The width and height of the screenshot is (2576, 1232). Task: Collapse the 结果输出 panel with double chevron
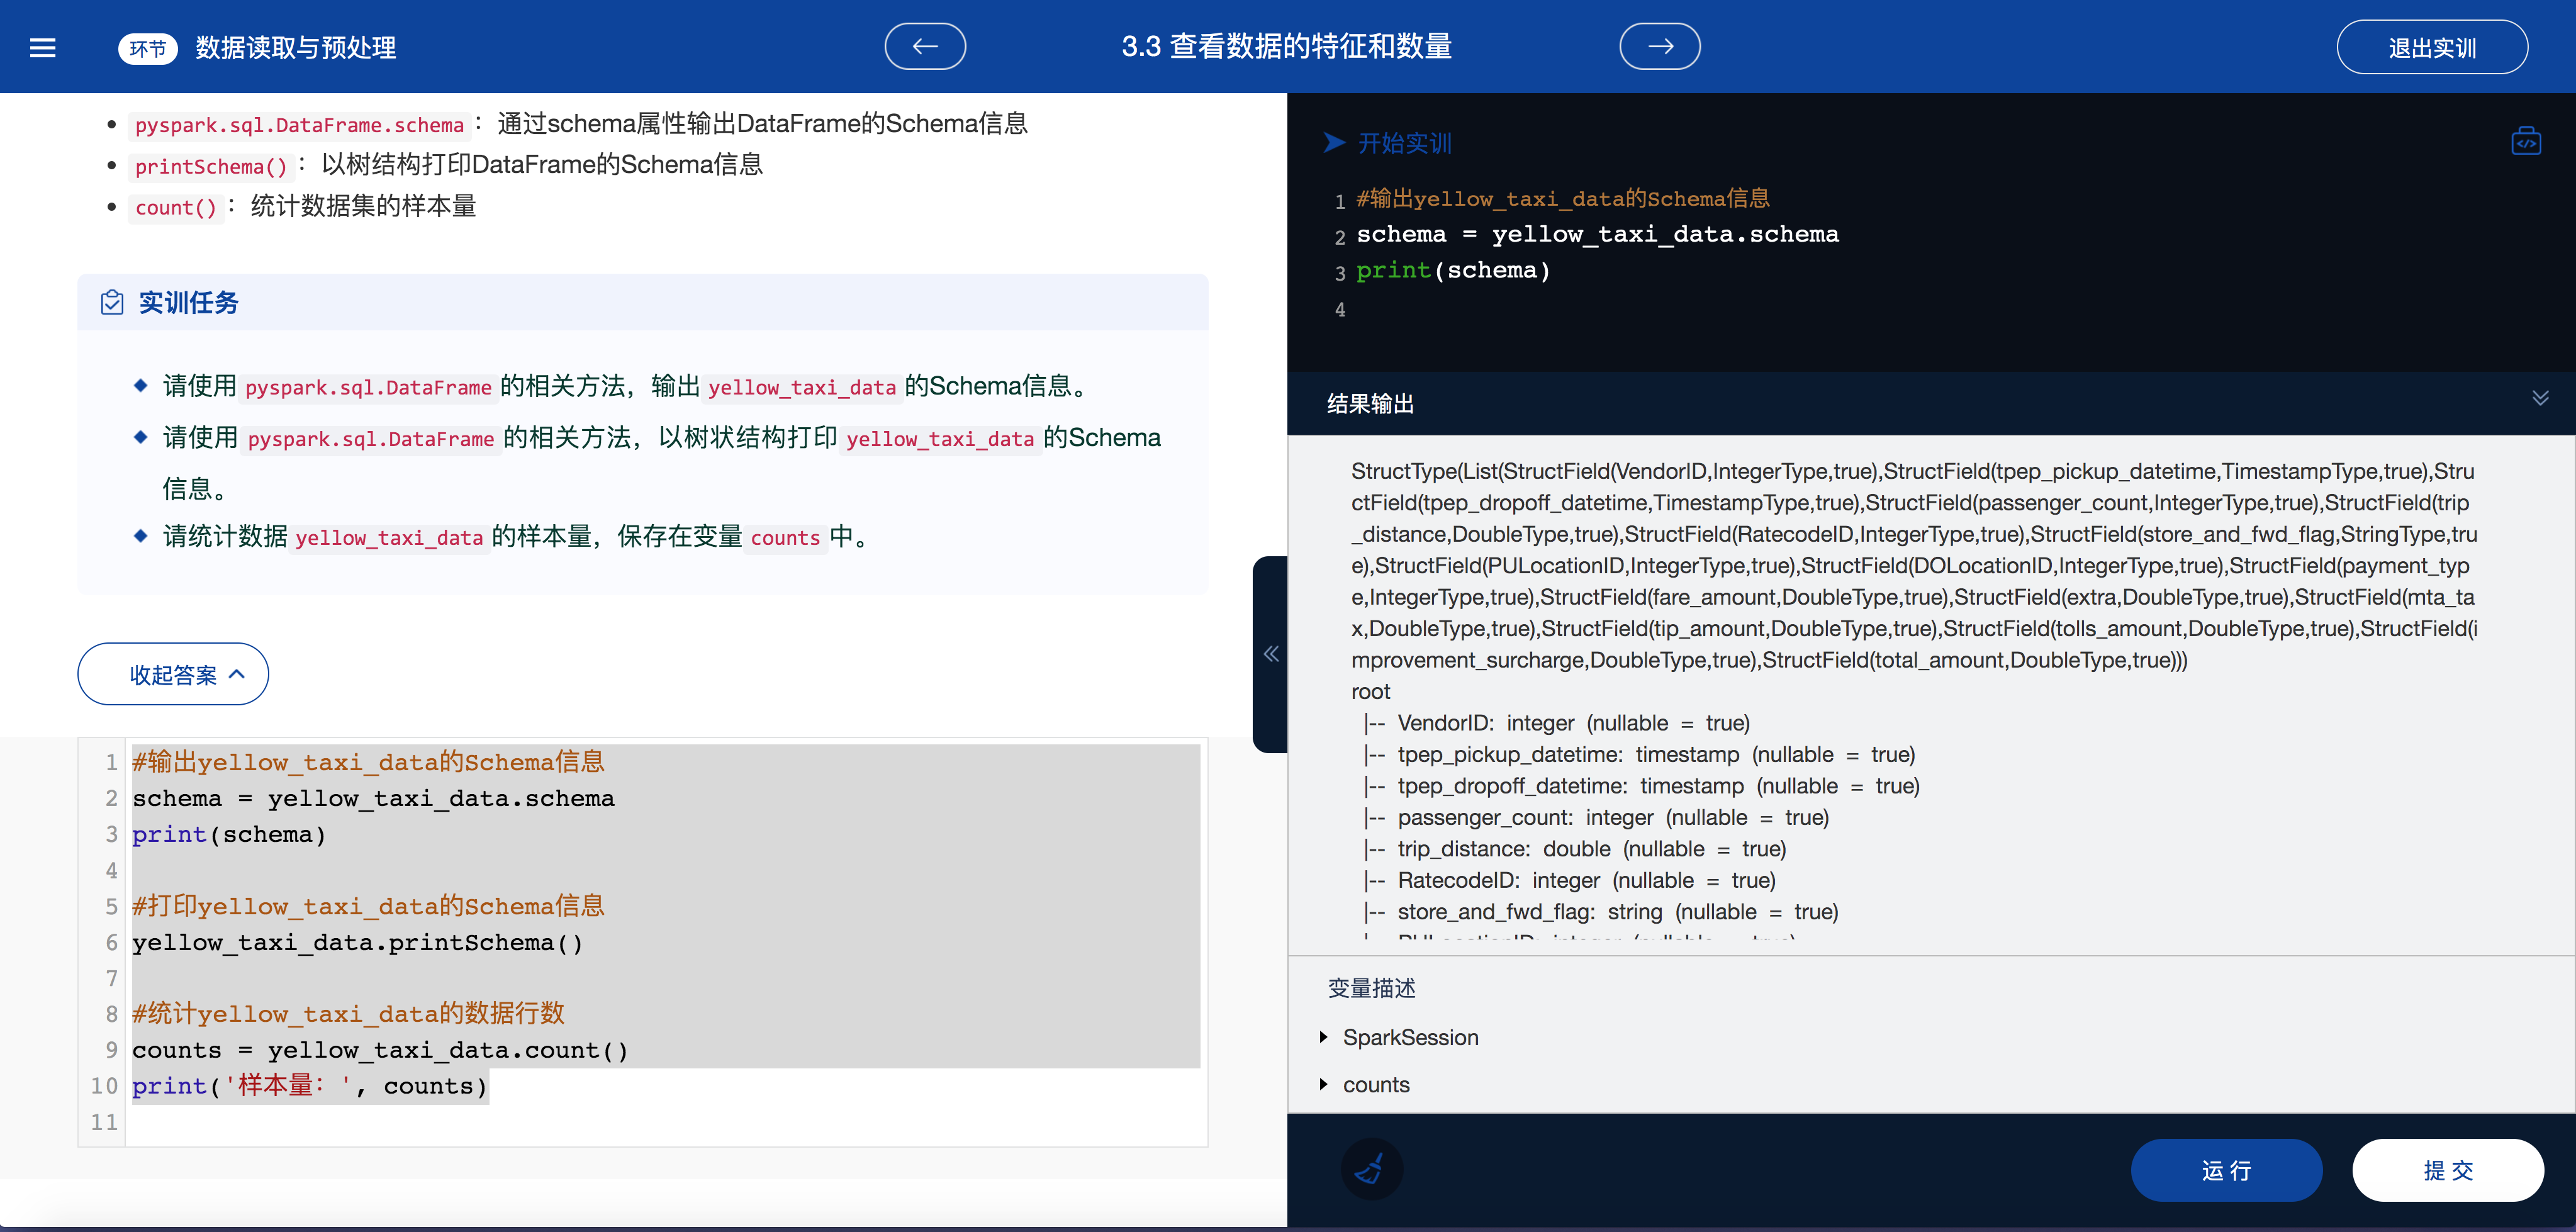click(2539, 398)
